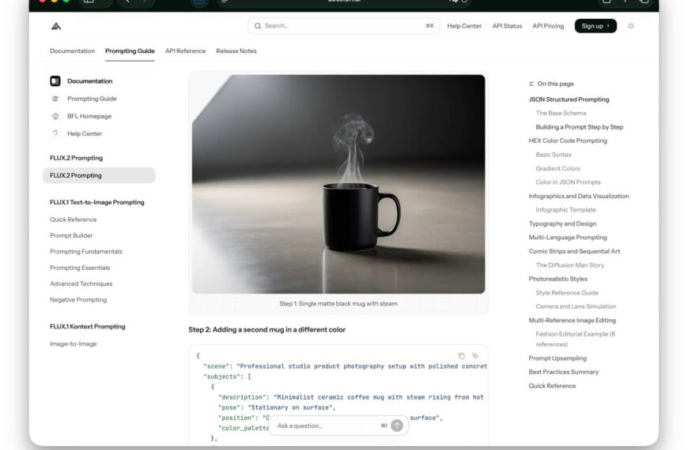Click the Help Center question mark icon
The height and width of the screenshot is (450, 688).
[55, 133]
